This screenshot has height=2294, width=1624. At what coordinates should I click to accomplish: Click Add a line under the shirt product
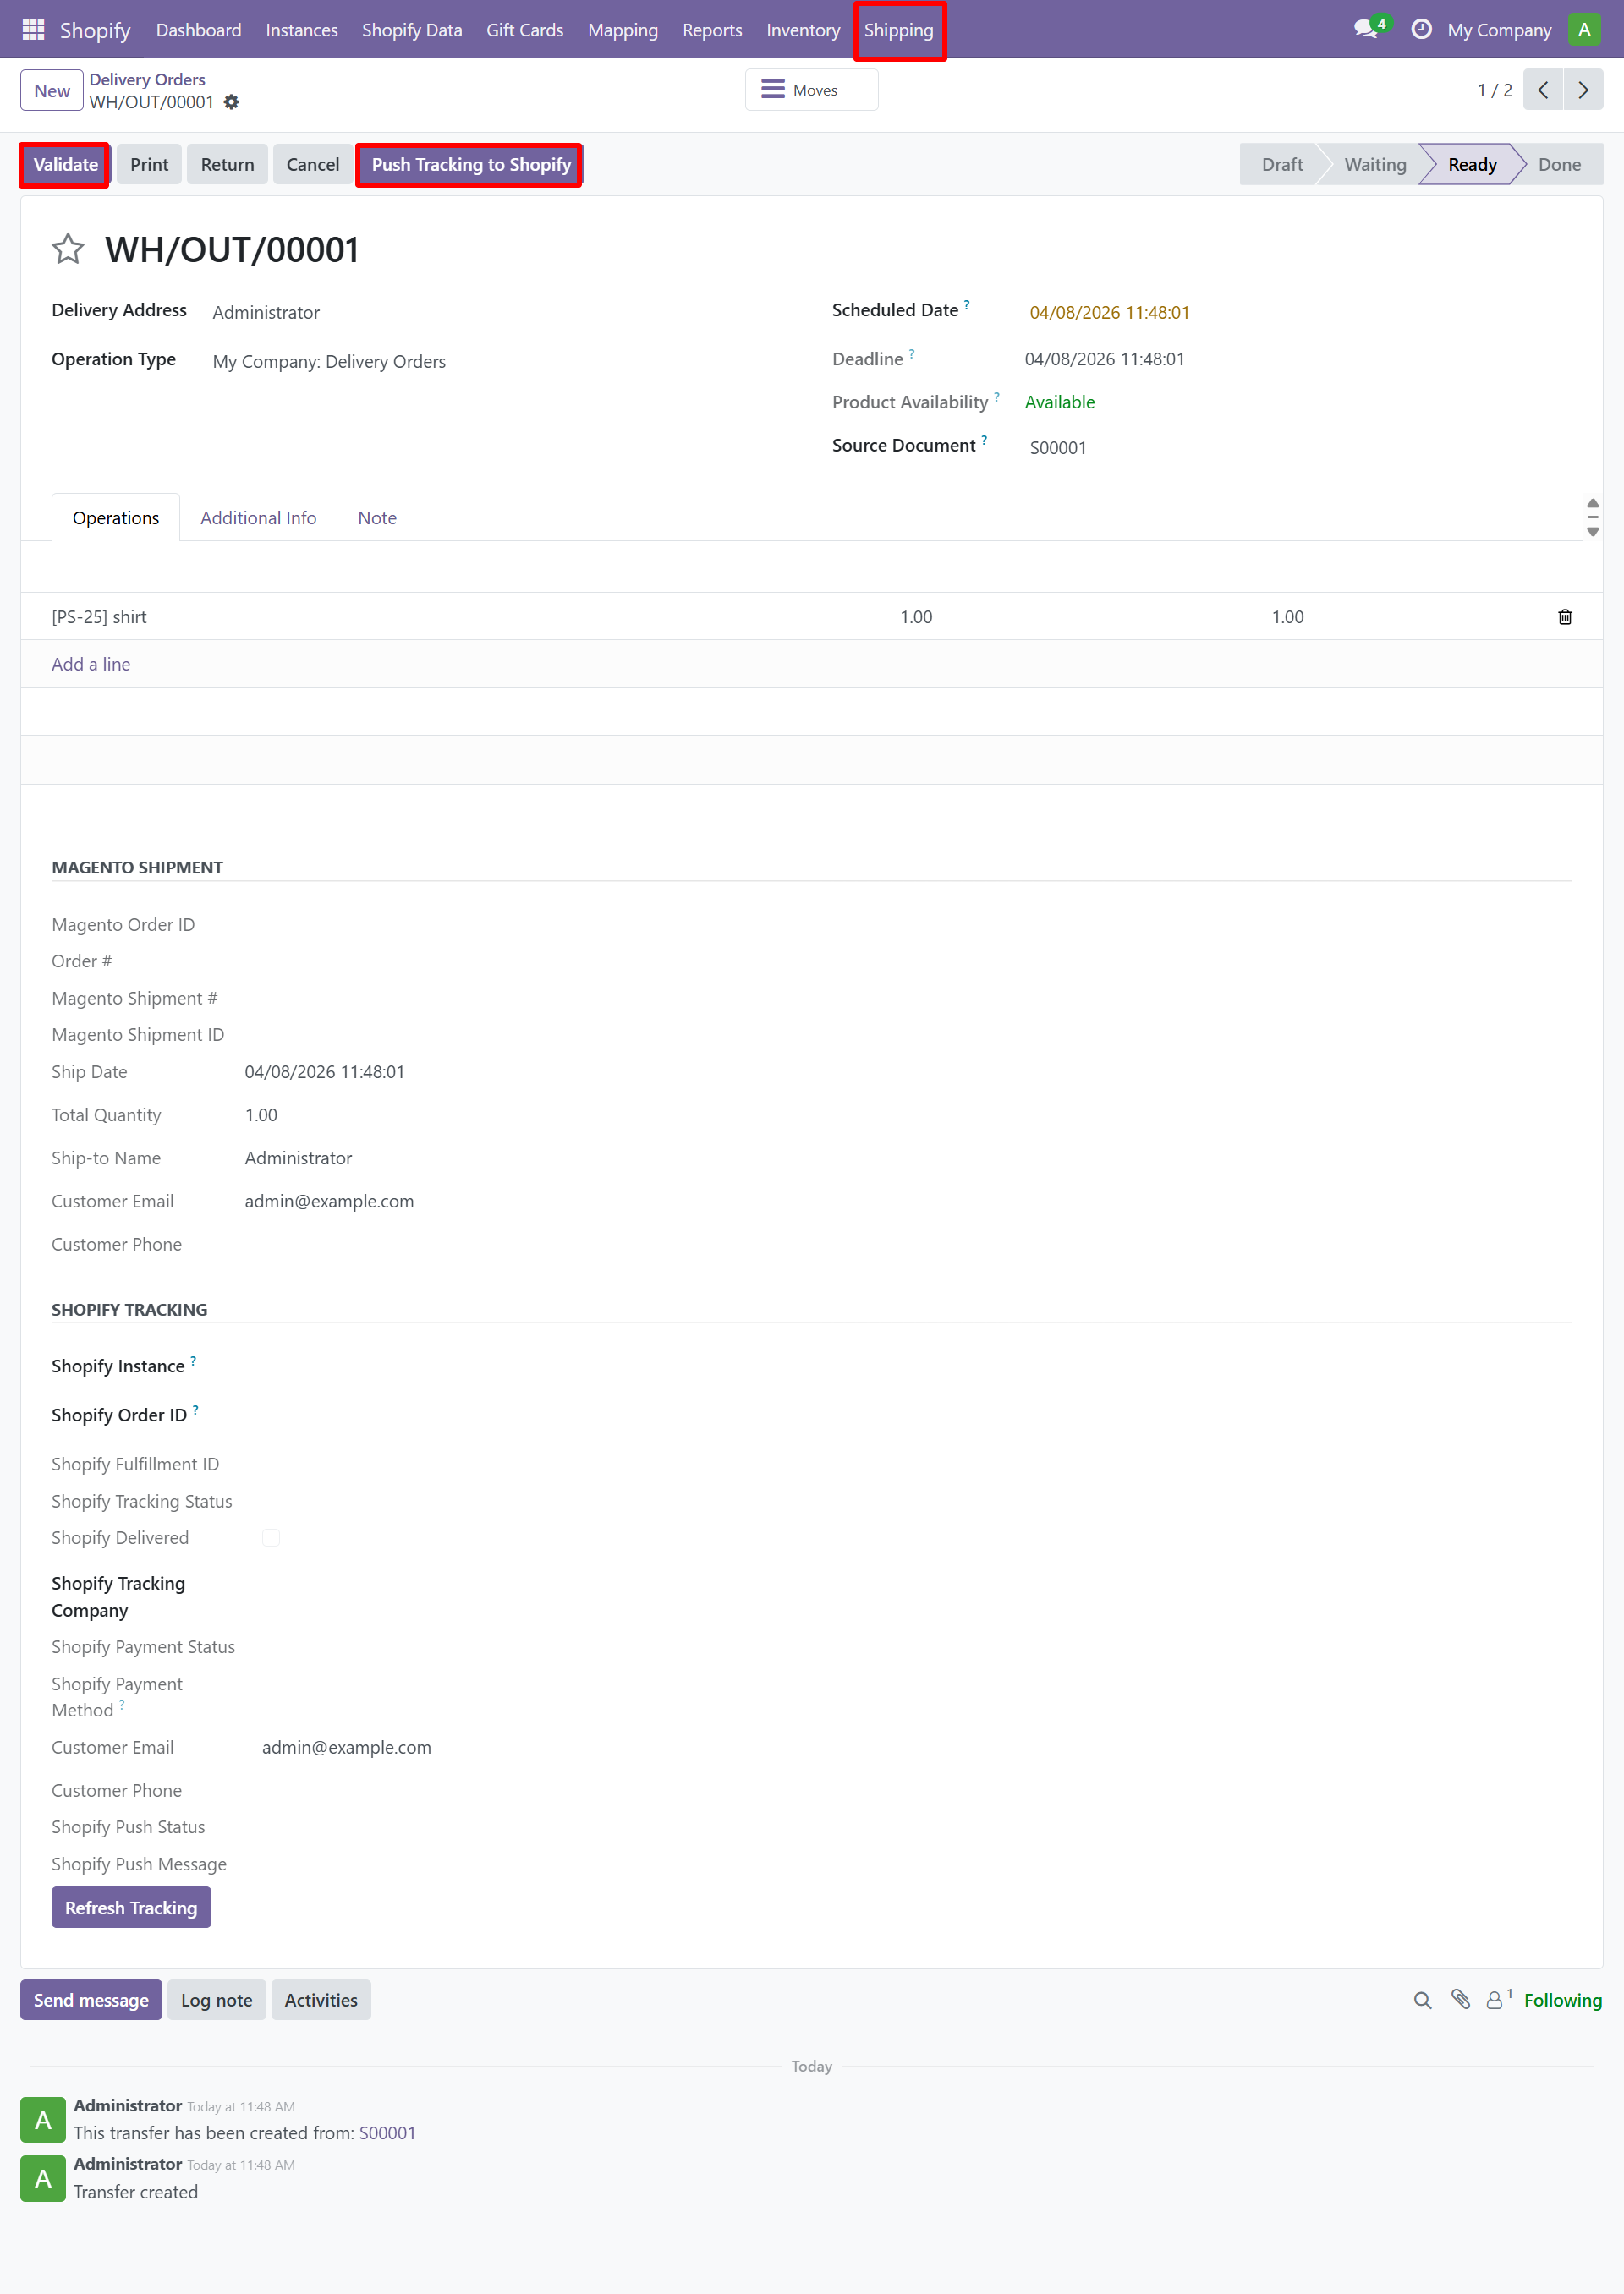90,664
